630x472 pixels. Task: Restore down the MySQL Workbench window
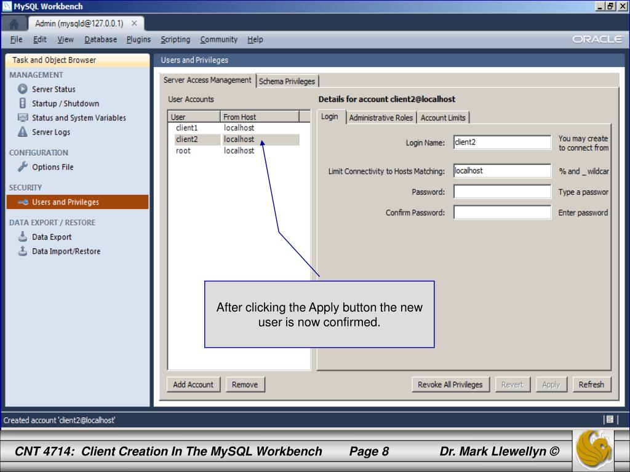click(610, 6)
